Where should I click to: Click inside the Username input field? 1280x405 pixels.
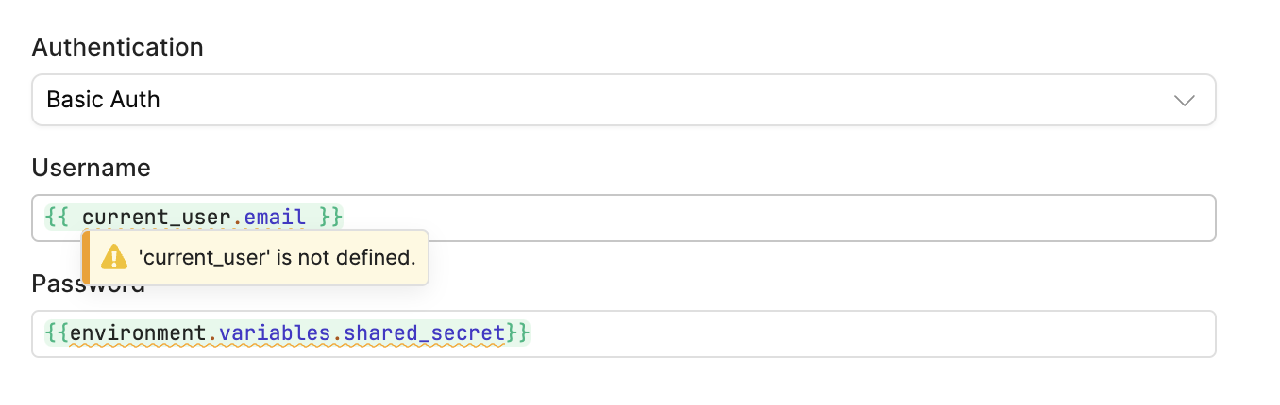click(623, 218)
